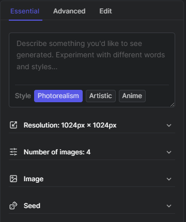Click the Number of images: 4 label
Screen dimensions: 186x222
click(57, 152)
